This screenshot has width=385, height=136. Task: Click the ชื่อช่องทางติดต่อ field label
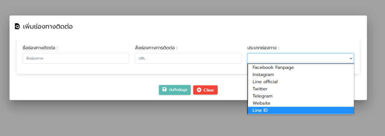(x=40, y=48)
